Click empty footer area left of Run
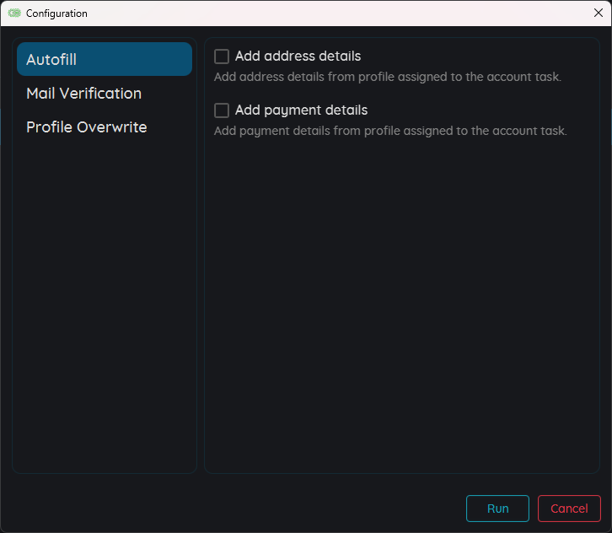 click(236, 509)
